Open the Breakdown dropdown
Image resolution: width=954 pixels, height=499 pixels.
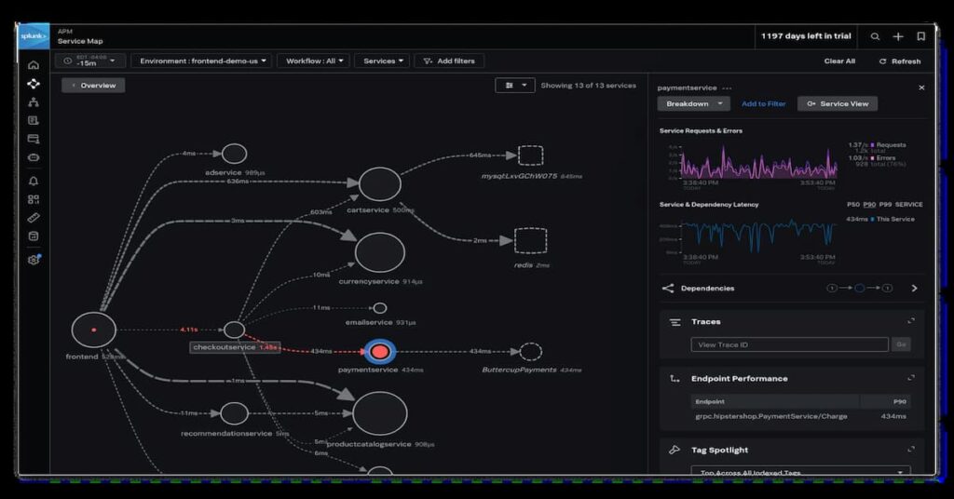693,104
